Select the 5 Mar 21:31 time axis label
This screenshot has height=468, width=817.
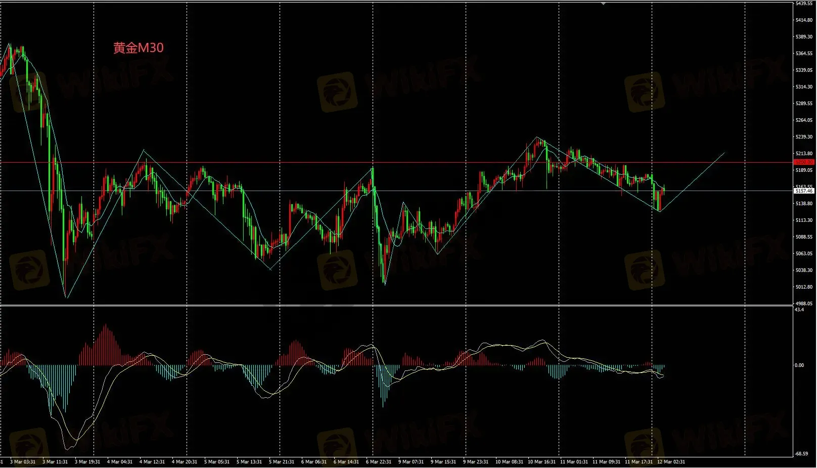click(x=282, y=462)
